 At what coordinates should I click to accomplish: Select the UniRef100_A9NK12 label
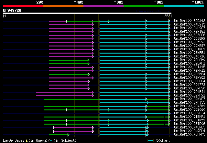click(190, 70)
